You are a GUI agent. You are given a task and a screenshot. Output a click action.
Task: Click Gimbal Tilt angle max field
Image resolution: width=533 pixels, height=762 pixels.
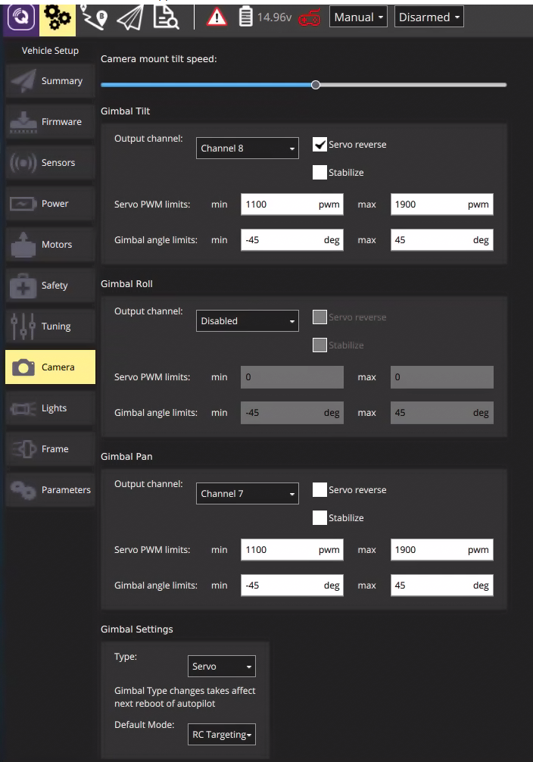[441, 240]
